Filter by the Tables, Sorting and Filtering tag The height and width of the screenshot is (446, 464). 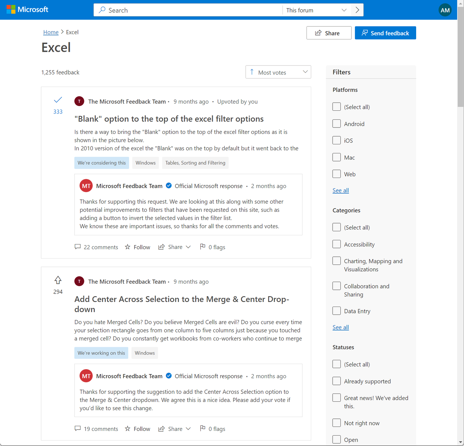[x=195, y=163]
